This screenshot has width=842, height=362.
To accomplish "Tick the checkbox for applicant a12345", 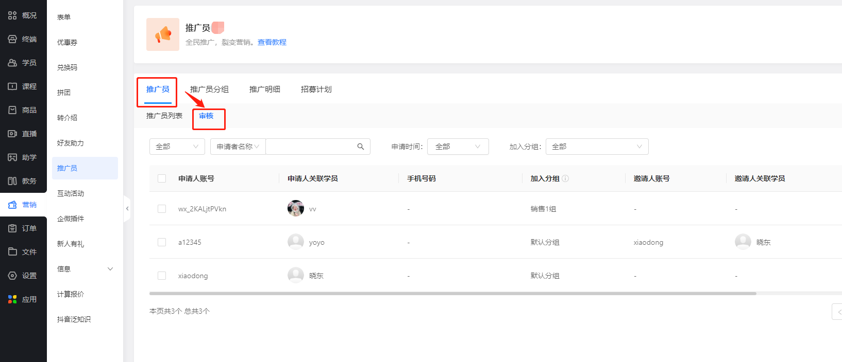I will 162,242.
